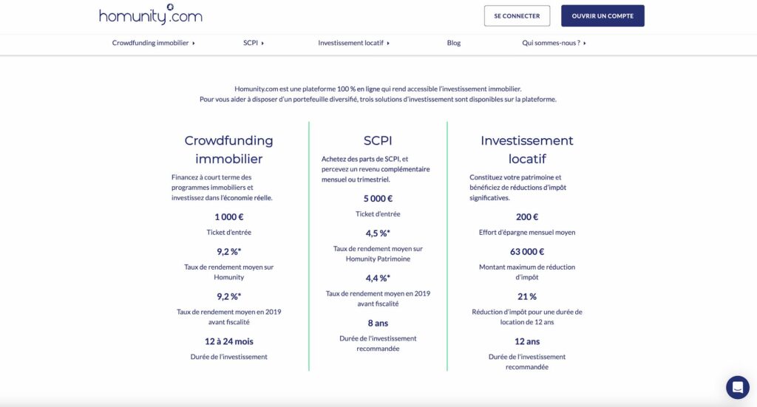The width and height of the screenshot is (757, 407).
Task: Click the 63 000 € reduction amount
Action: tap(526, 252)
